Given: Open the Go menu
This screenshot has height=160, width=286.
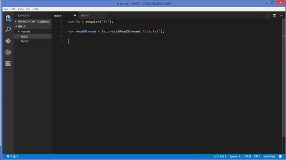Looking at the screenshot, I should pos(28,9).
